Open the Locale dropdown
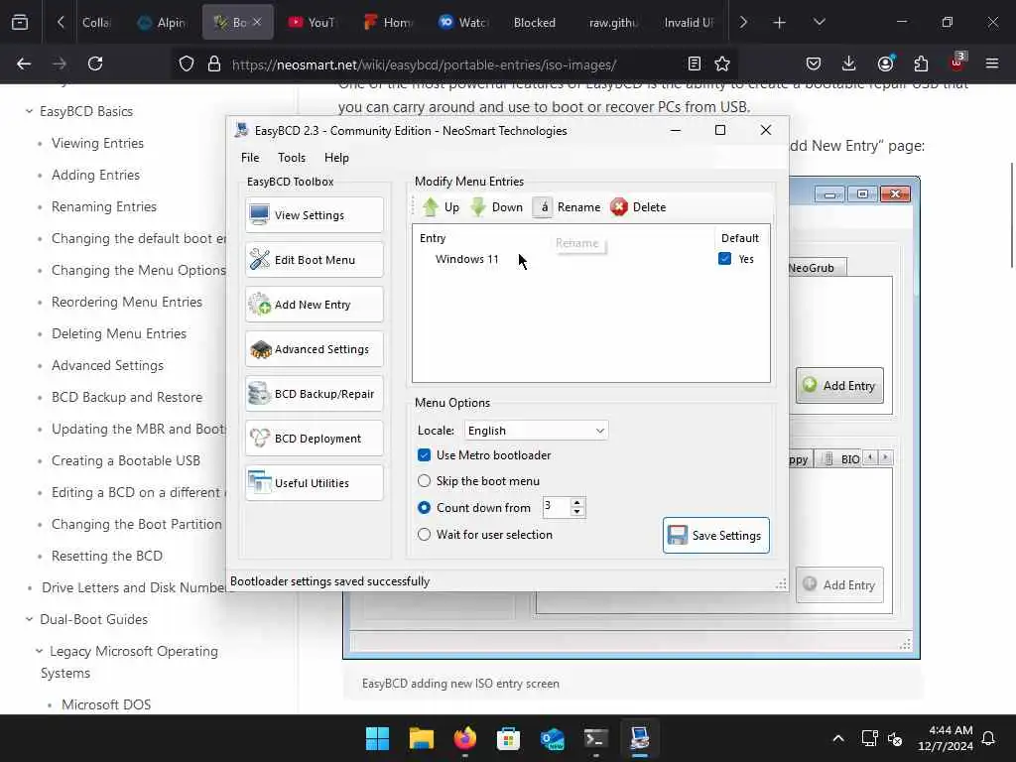The height and width of the screenshot is (762, 1016). pos(536,431)
